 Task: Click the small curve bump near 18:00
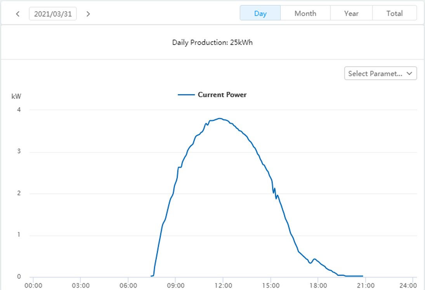pyautogui.click(x=314, y=259)
